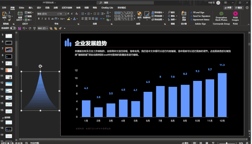Screen dimensions: 252x144
Task: Click the search box in the title bar
Action: tap(125, 3)
